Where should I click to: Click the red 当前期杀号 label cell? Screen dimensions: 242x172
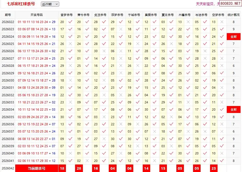[x=37, y=168]
